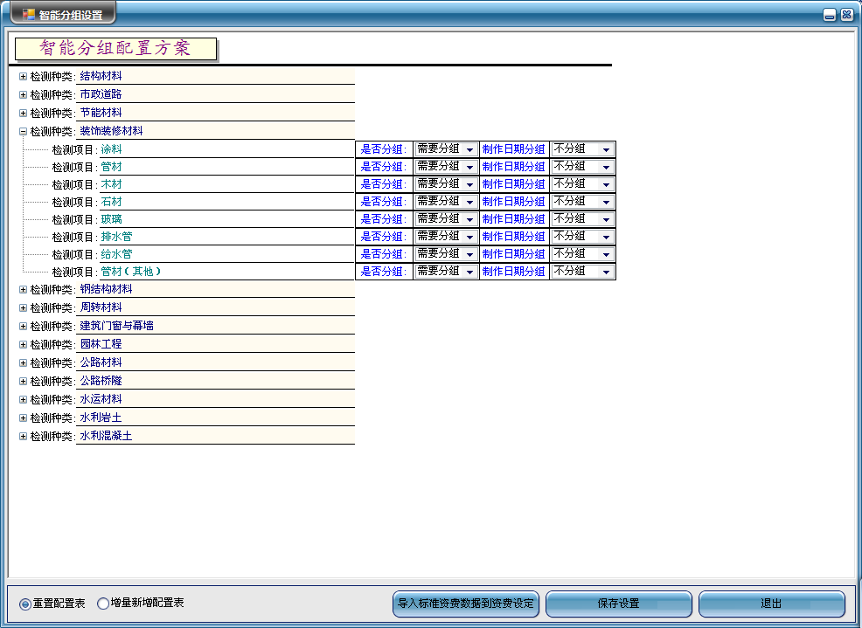Screen dimensions: 862x628
Task: Expand the 钢结构材料 category node
Action: (x=24, y=289)
